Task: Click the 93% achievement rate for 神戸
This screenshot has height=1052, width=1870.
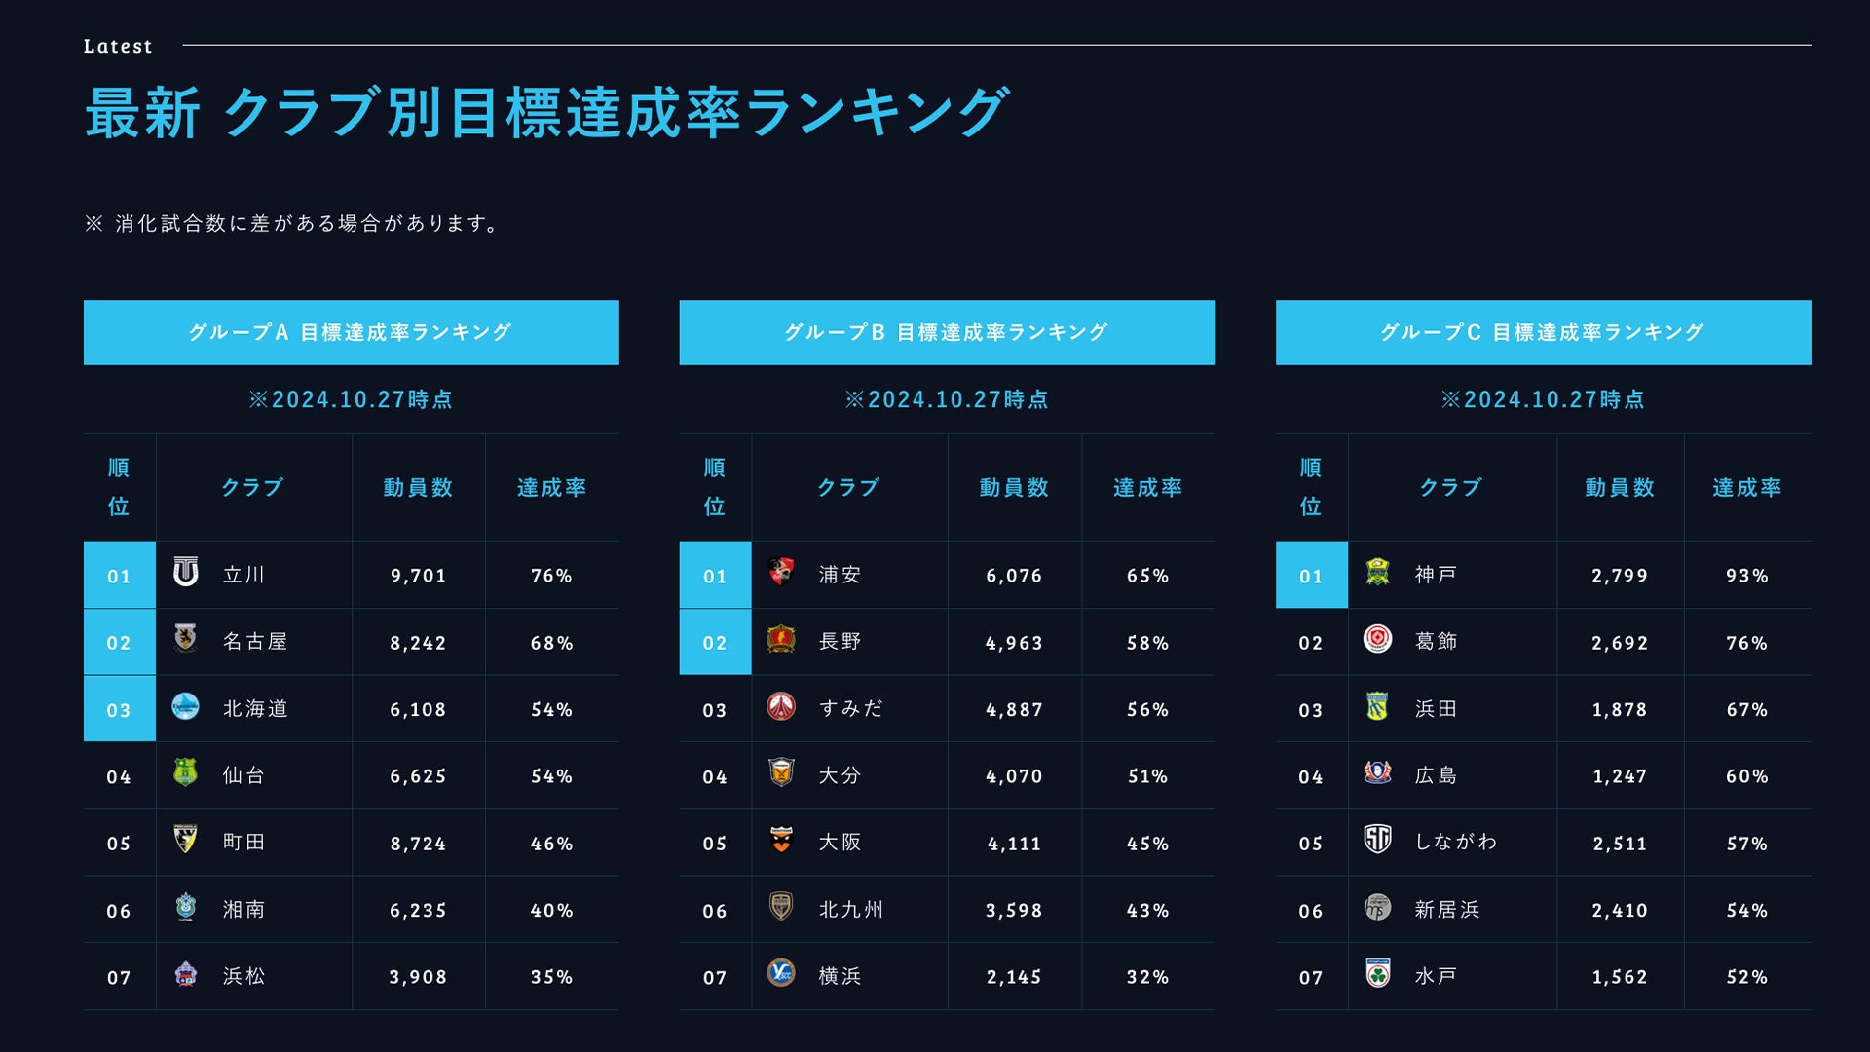Action: tap(1746, 576)
